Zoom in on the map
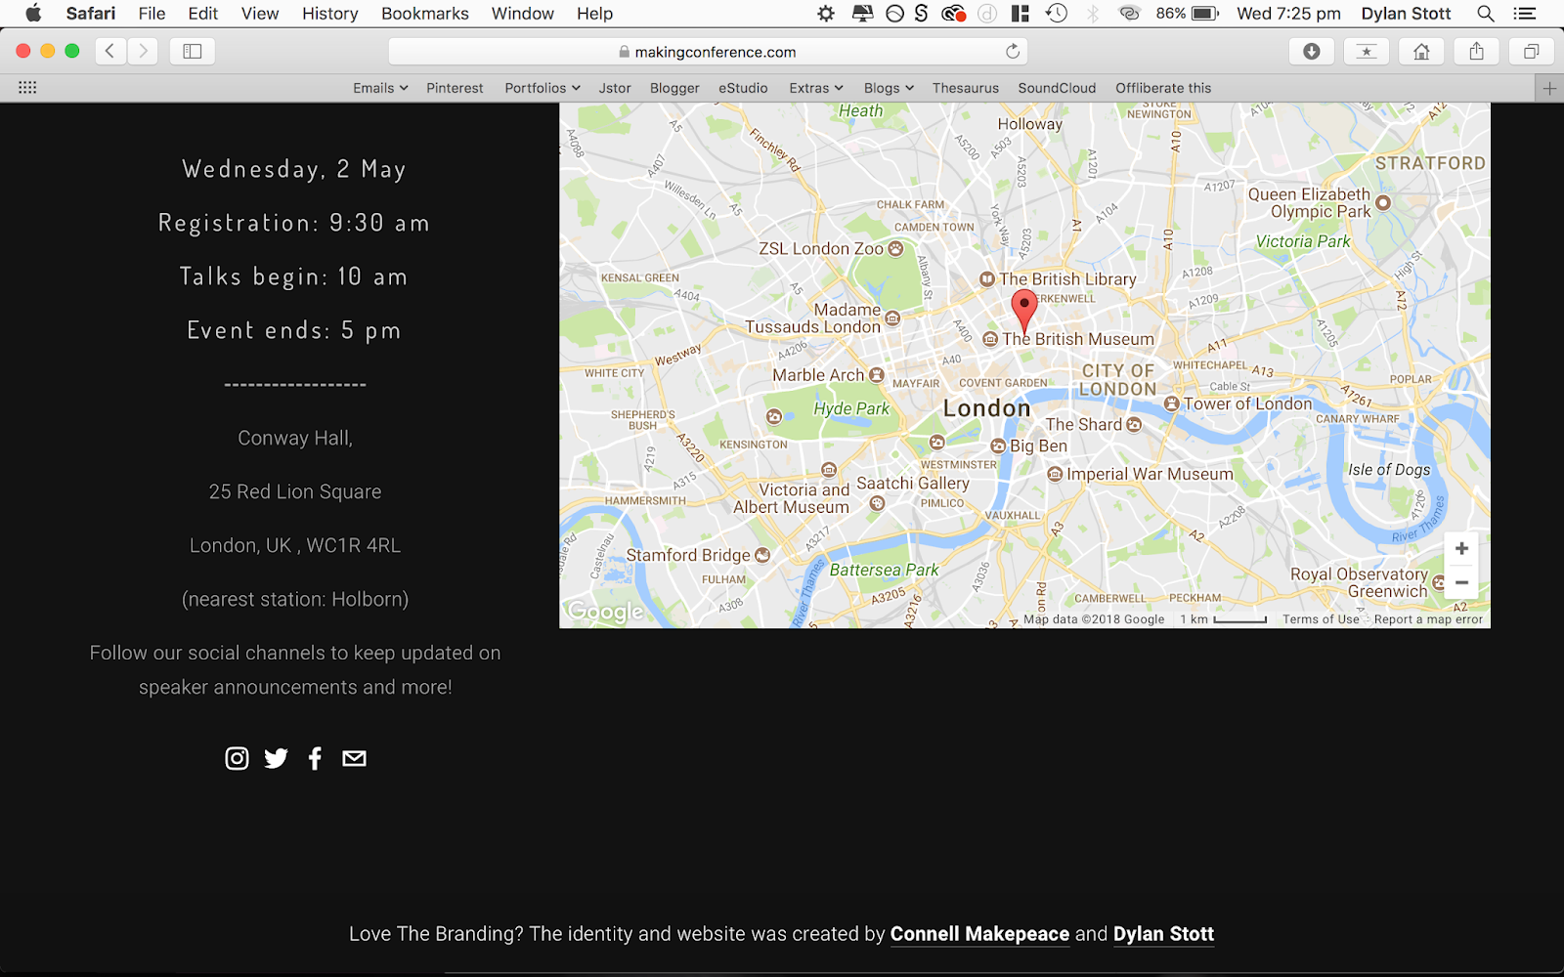This screenshot has height=977, width=1564. click(1461, 549)
